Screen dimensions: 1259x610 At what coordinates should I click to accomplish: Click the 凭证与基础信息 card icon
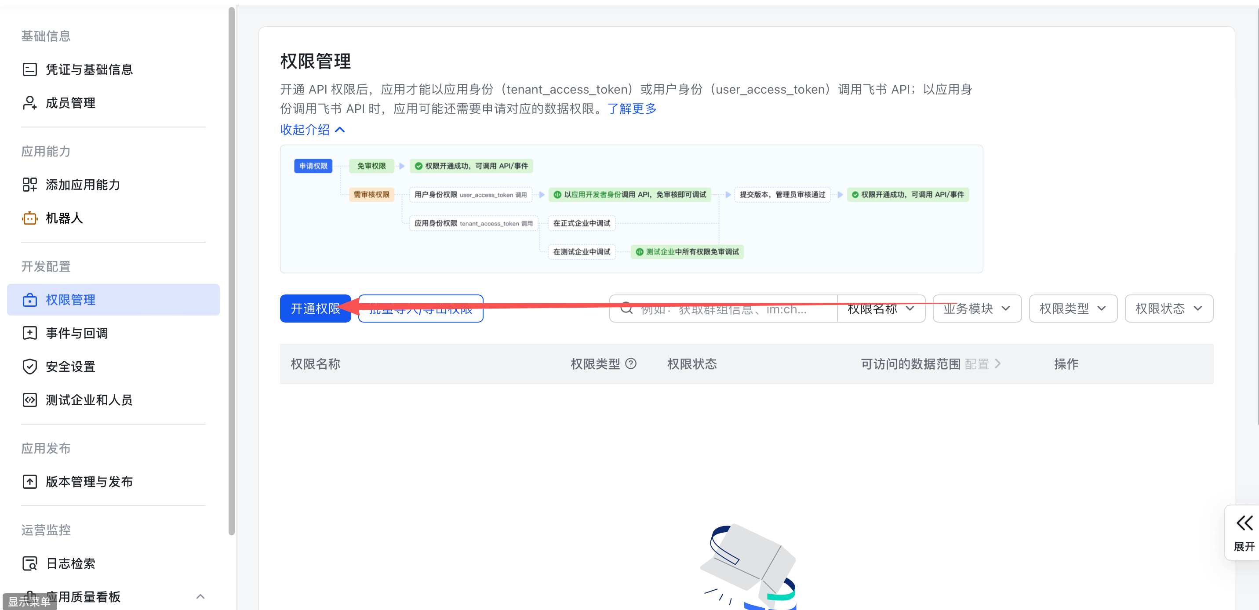click(30, 69)
